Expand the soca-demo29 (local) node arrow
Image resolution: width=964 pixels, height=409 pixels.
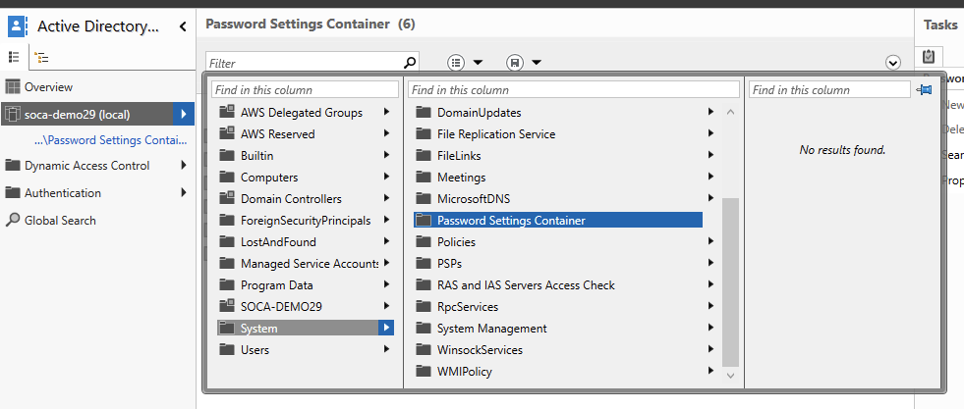coord(184,115)
